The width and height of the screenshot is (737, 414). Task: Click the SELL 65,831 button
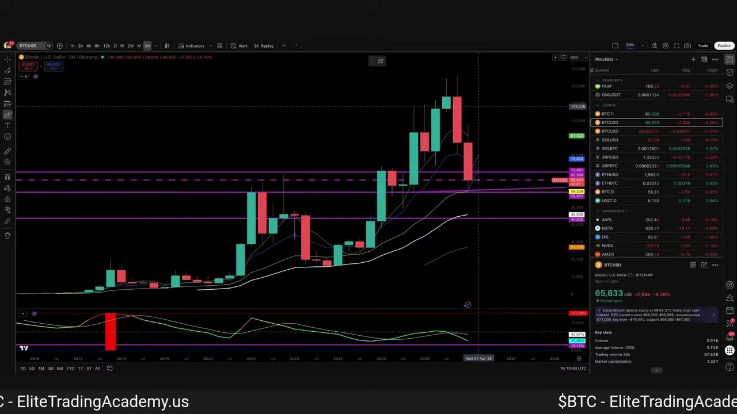tap(28, 66)
